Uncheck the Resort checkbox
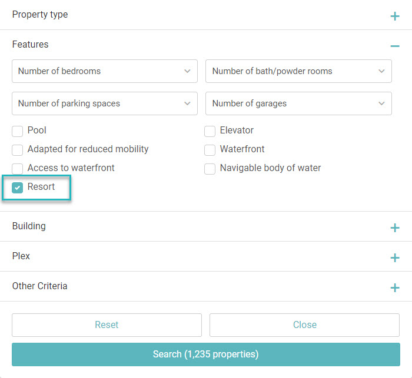Screen dimensions: 412x378 coord(17,188)
